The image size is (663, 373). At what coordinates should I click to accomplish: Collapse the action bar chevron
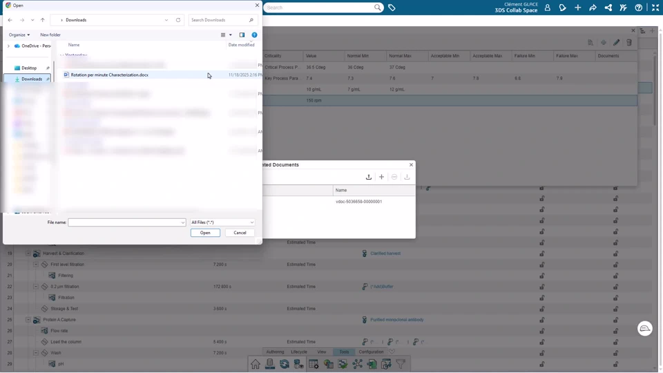coord(392,352)
